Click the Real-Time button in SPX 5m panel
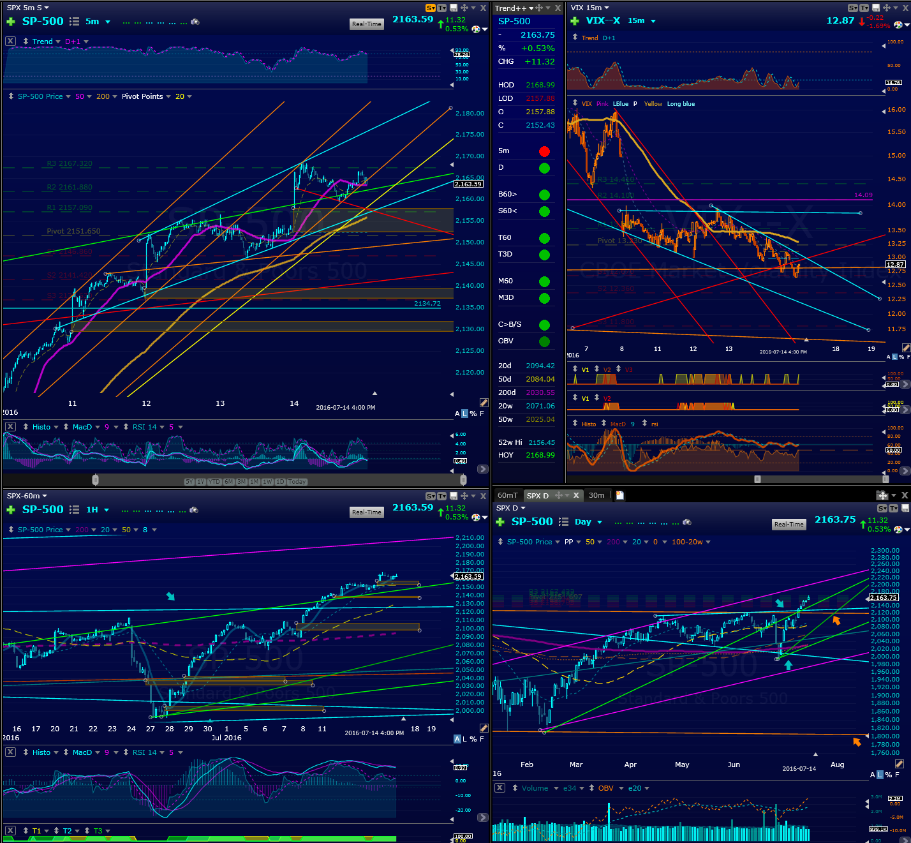 [x=367, y=24]
